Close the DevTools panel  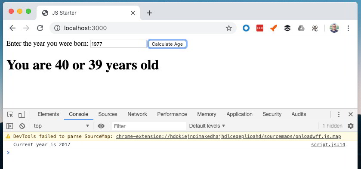(x=351, y=114)
